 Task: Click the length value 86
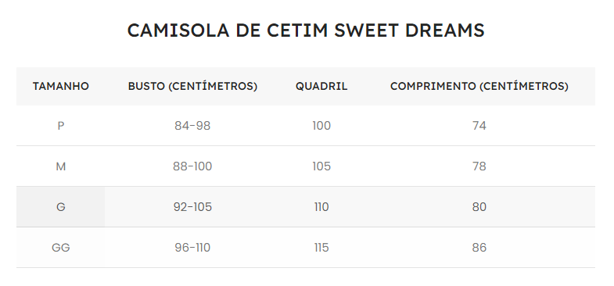click(479, 248)
